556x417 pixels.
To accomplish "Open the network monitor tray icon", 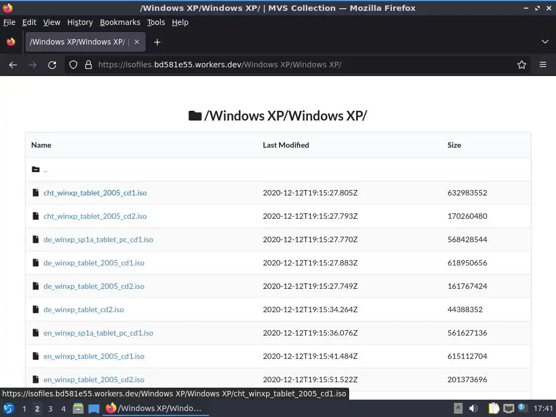I will 508,408.
